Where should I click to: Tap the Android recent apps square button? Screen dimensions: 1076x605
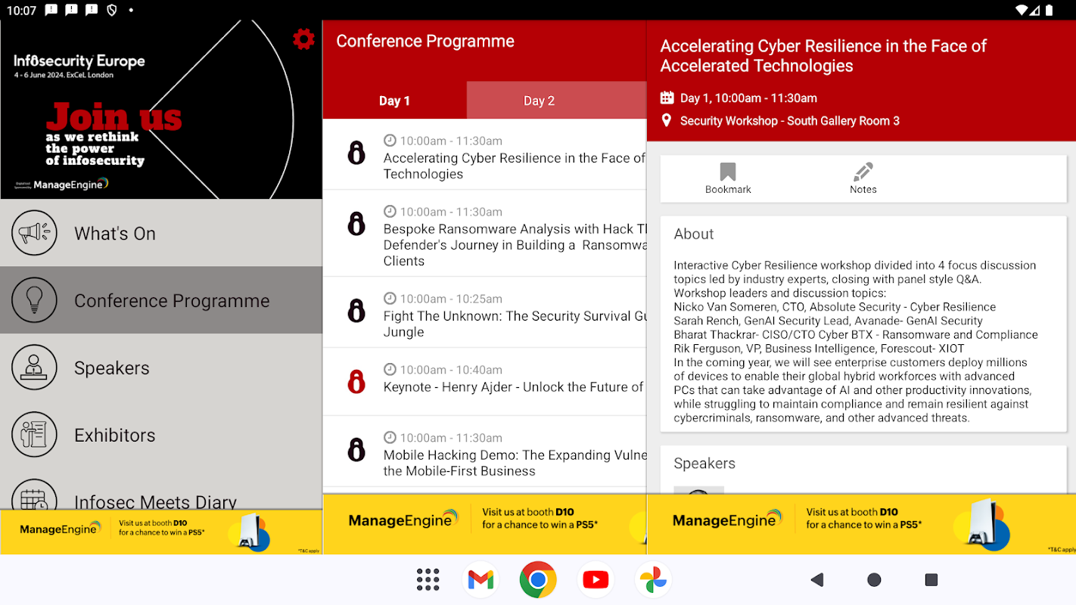tap(931, 580)
